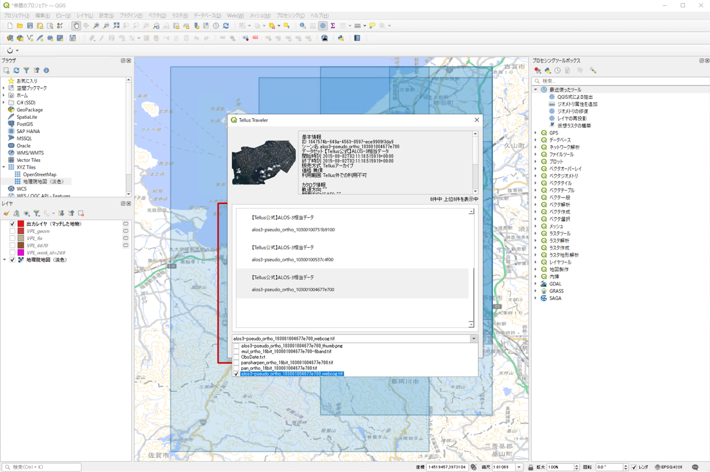Collapse the 最近使ったツール group
The height and width of the screenshot is (472, 710).
coord(536,90)
